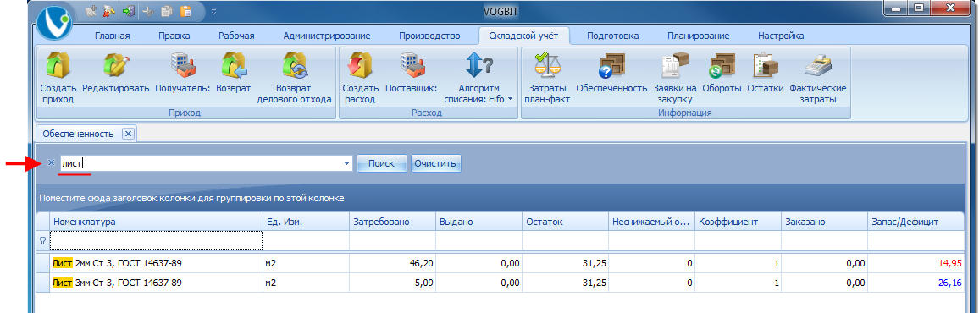Sort by Остаток column header
Screen dimensions: 979x313
coord(565,222)
